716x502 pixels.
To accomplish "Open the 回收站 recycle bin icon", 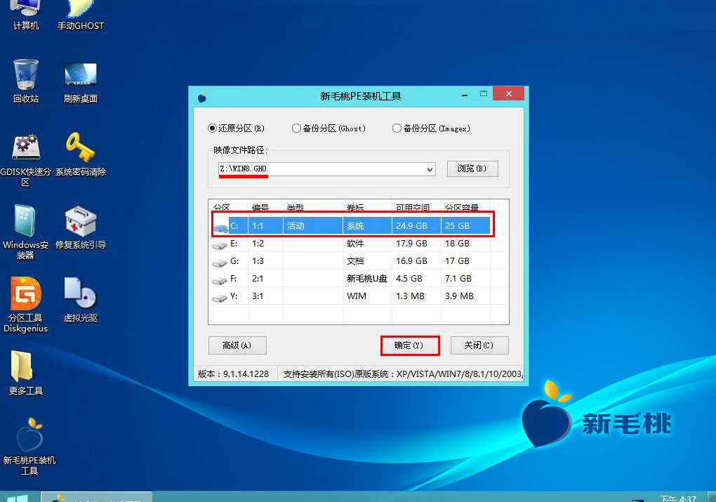I will (x=25, y=81).
